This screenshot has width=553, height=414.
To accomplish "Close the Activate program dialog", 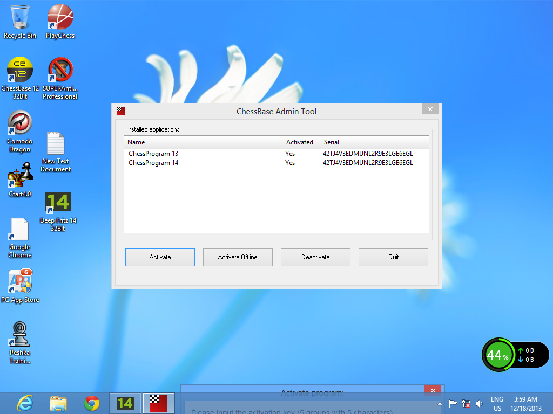I will (433, 390).
